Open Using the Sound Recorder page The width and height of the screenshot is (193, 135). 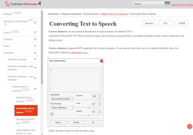pyautogui.click(x=24, y=99)
